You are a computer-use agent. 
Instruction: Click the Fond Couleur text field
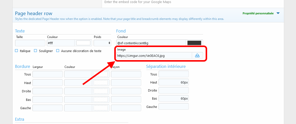(151, 43)
